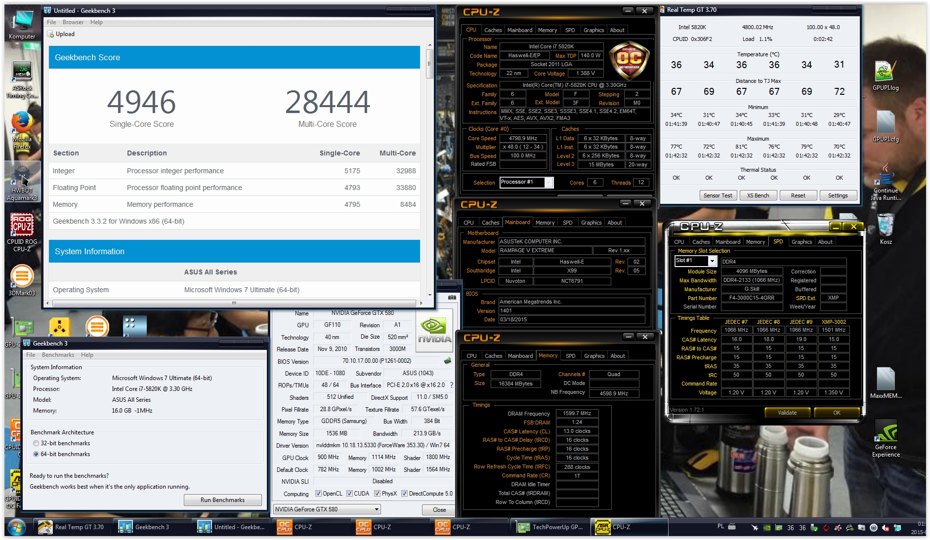Switch to Caches tab in top CPU-Z window
The width and height of the screenshot is (930, 540).
click(x=493, y=30)
